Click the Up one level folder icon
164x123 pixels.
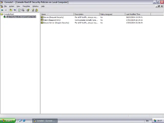(x=11, y=10)
